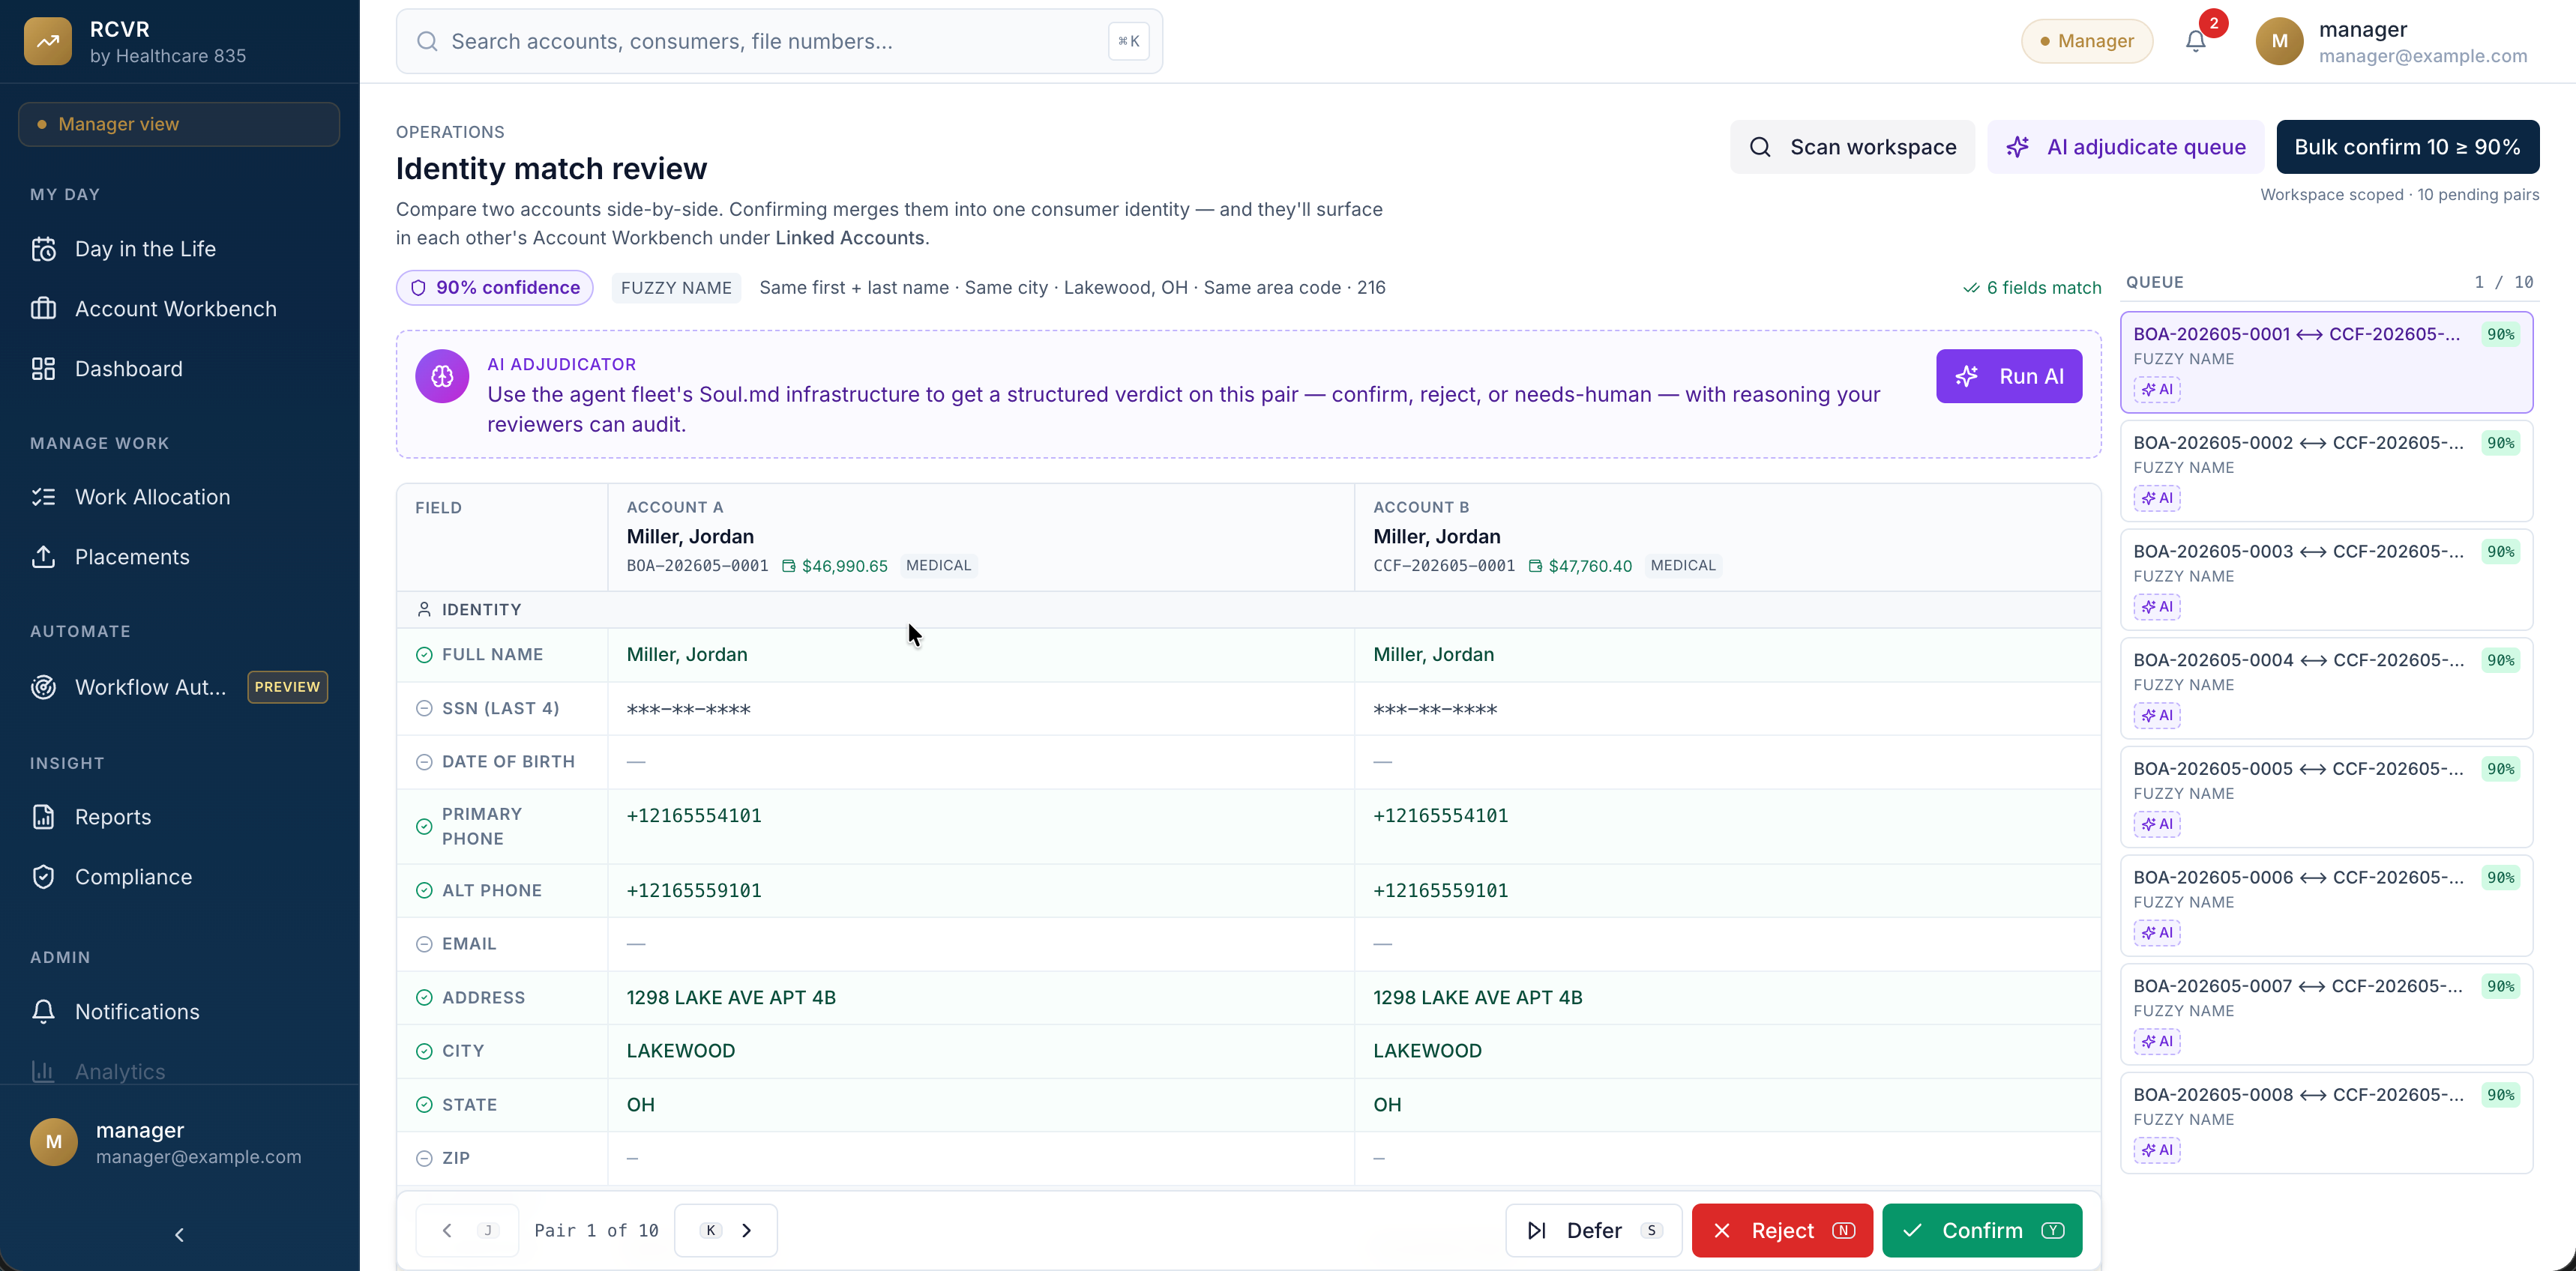Open Workflow Automation preview item
Screen dimensions: 2576x1271
(179, 686)
